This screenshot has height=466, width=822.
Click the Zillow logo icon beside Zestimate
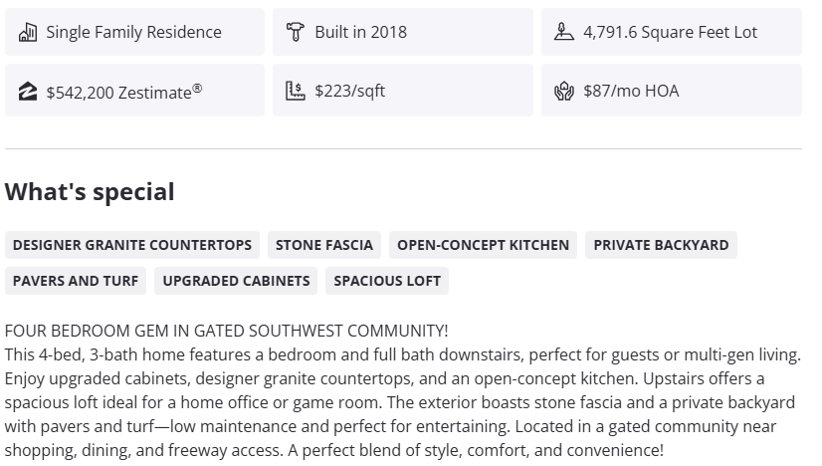[x=28, y=91]
